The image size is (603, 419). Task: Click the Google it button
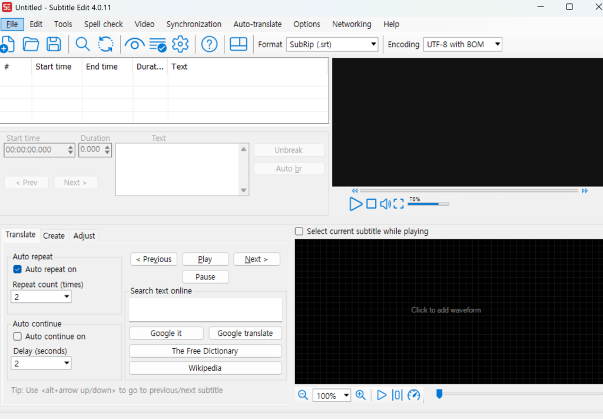[x=166, y=333]
